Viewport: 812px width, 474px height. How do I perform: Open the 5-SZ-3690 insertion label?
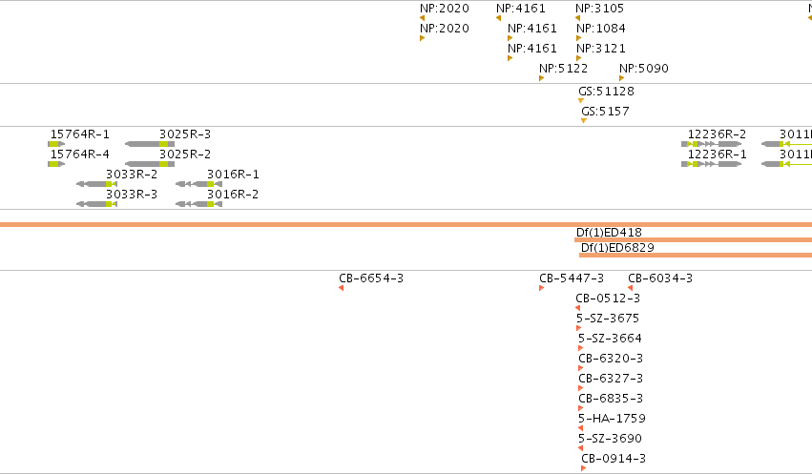tap(610, 439)
